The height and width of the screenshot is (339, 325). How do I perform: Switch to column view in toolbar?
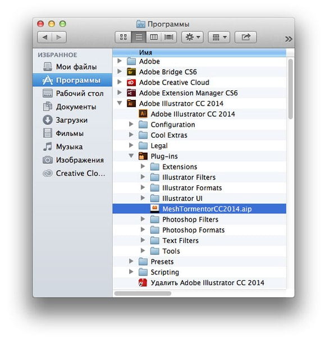pyautogui.click(x=154, y=37)
